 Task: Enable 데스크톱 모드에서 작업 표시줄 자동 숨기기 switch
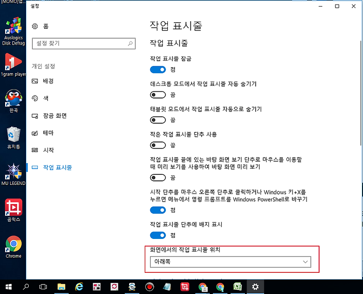[x=158, y=95]
